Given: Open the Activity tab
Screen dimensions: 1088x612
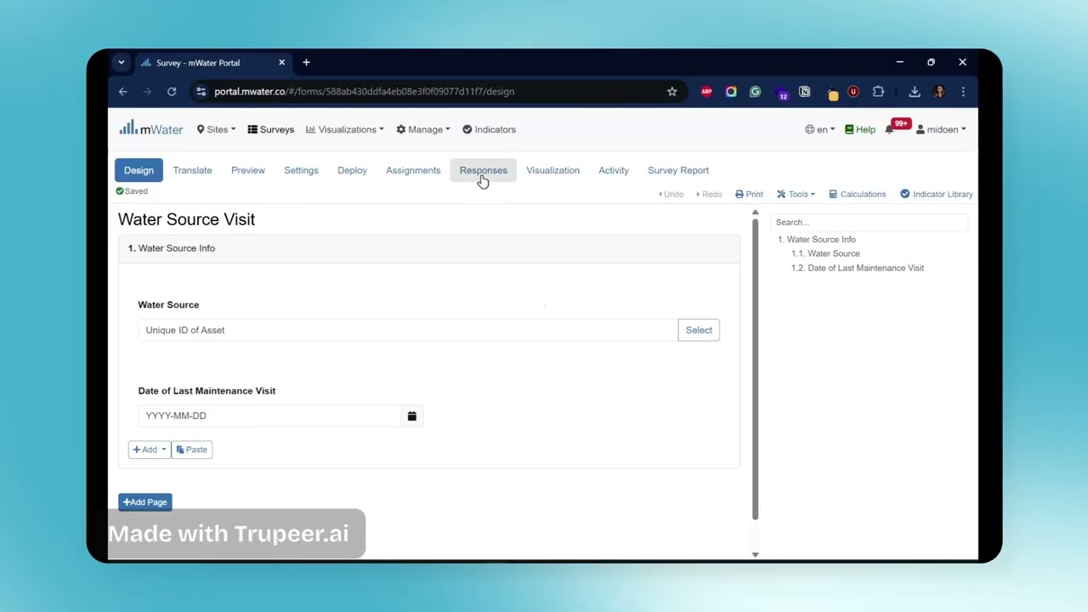Looking at the screenshot, I should (x=614, y=170).
